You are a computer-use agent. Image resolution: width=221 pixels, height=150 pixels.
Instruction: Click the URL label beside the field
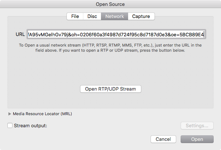tap(20, 34)
